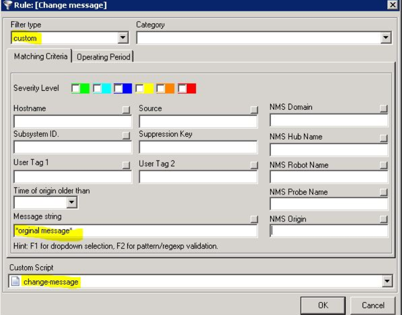Enable the green severity level checkbox
The image size is (402, 315).
76,88
